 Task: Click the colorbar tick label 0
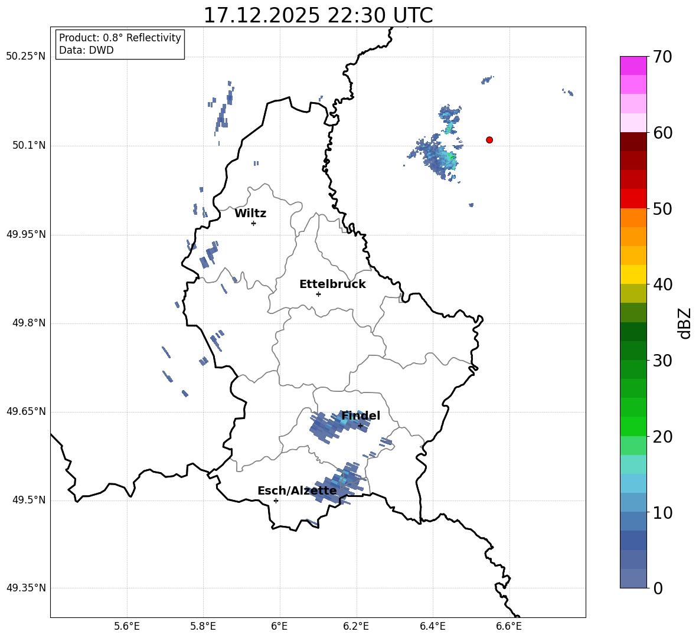tap(658, 588)
